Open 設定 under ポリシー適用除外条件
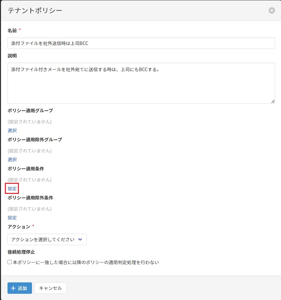The height and width of the screenshot is (300, 281). tap(12, 218)
